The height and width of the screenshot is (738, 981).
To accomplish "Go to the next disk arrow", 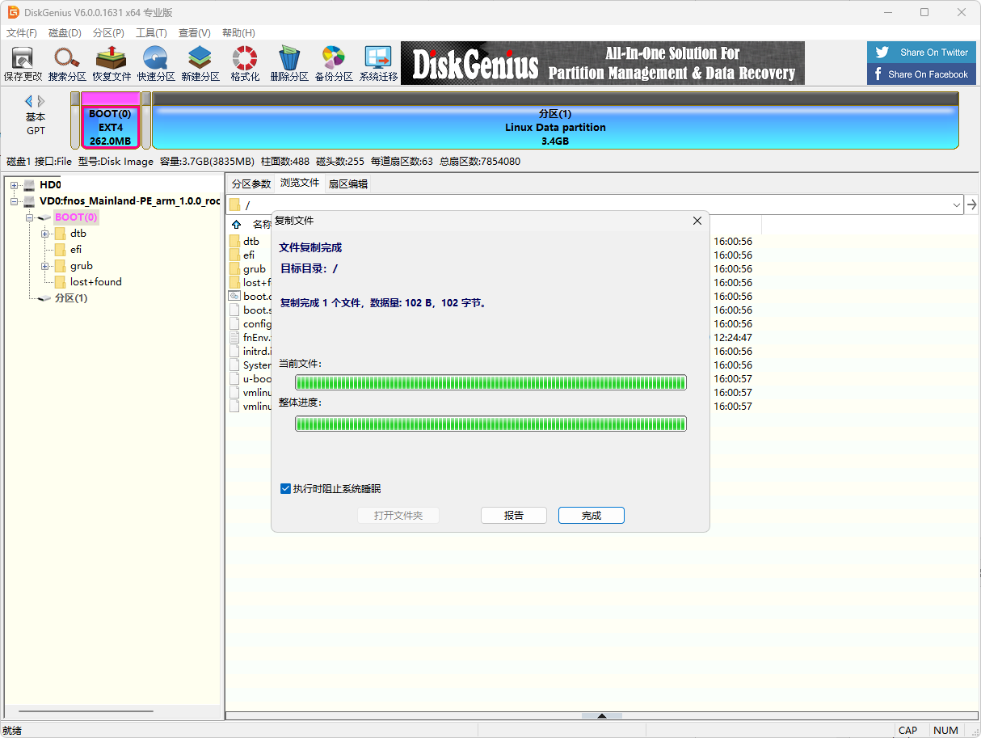I will point(41,101).
